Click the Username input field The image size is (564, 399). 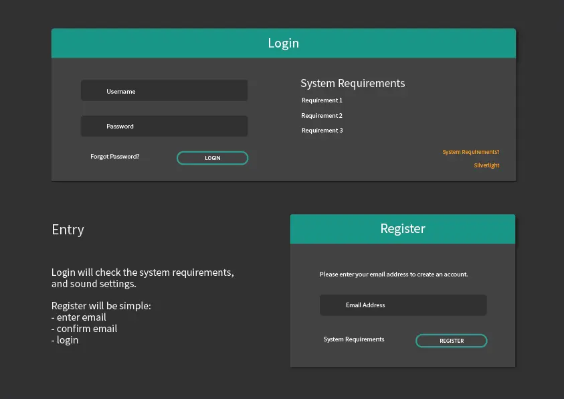coord(164,90)
